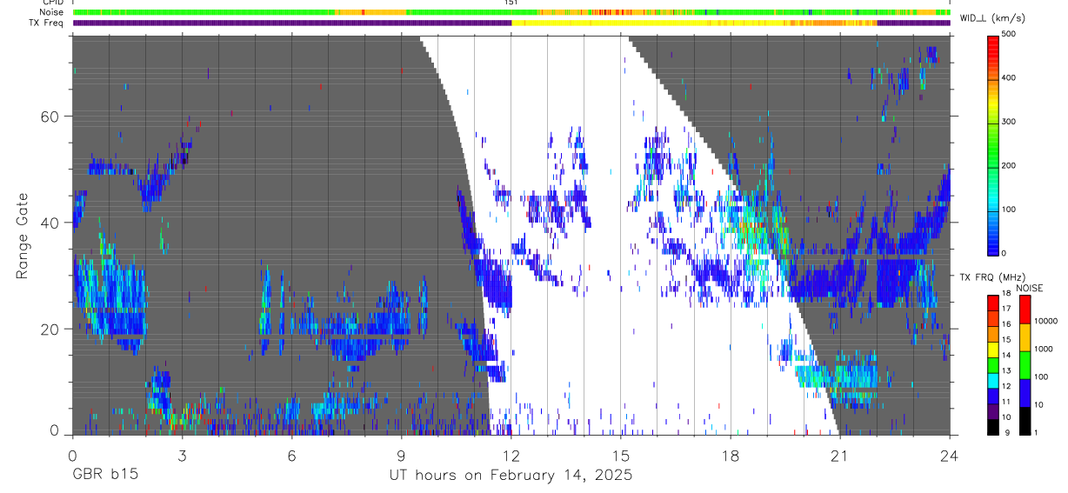Click the transmit frequency strip above the plot

point(511,23)
